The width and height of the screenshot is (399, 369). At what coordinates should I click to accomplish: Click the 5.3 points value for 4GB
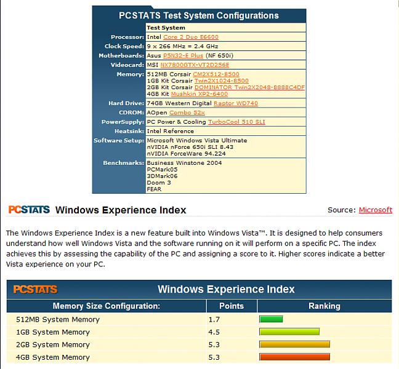coord(214,357)
